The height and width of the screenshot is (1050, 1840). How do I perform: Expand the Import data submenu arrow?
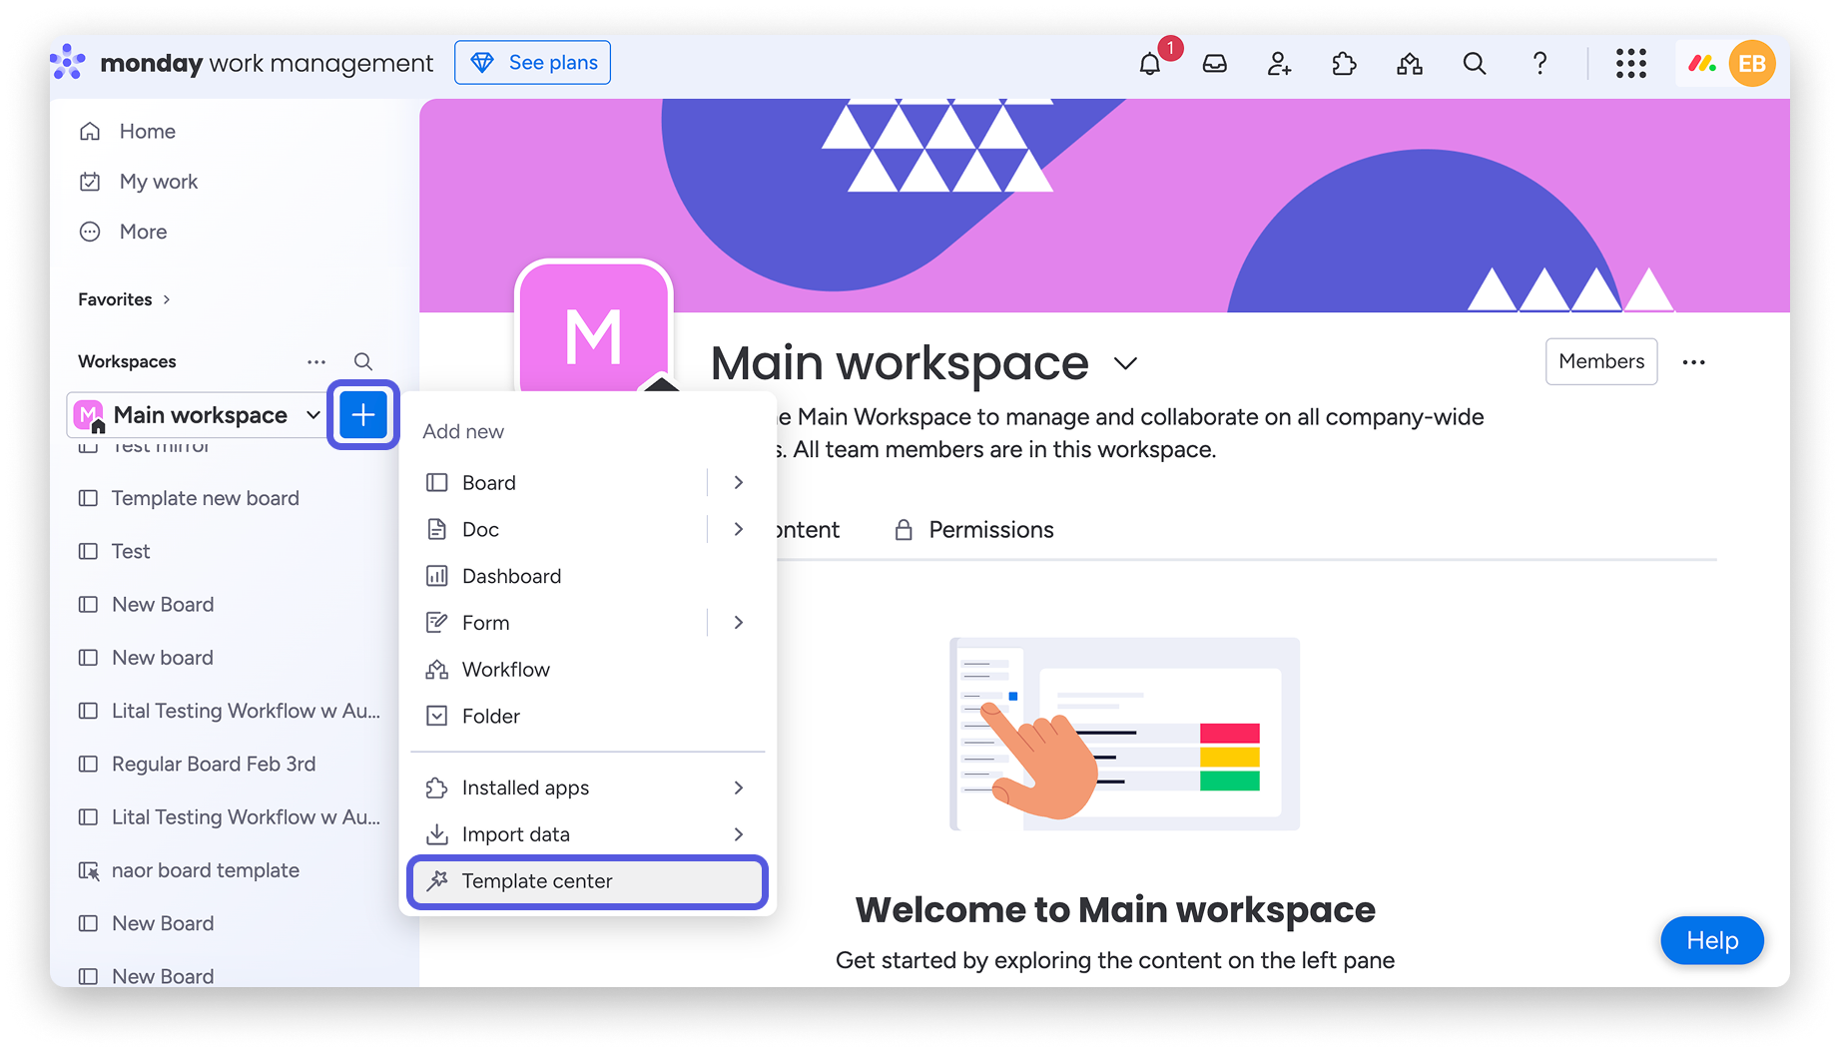coord(739,834)
